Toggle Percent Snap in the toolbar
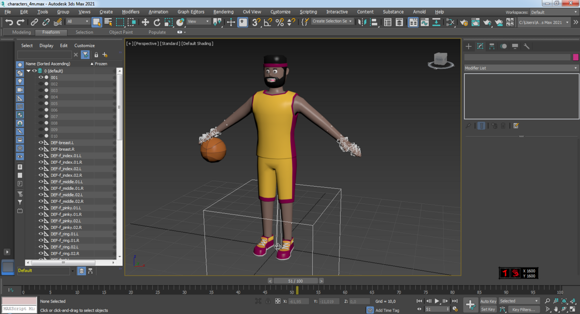 (279, 22)
